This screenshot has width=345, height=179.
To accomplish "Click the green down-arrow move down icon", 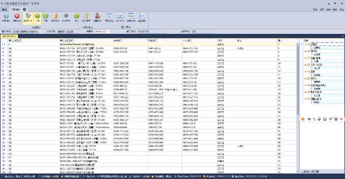I will [46, 16].
